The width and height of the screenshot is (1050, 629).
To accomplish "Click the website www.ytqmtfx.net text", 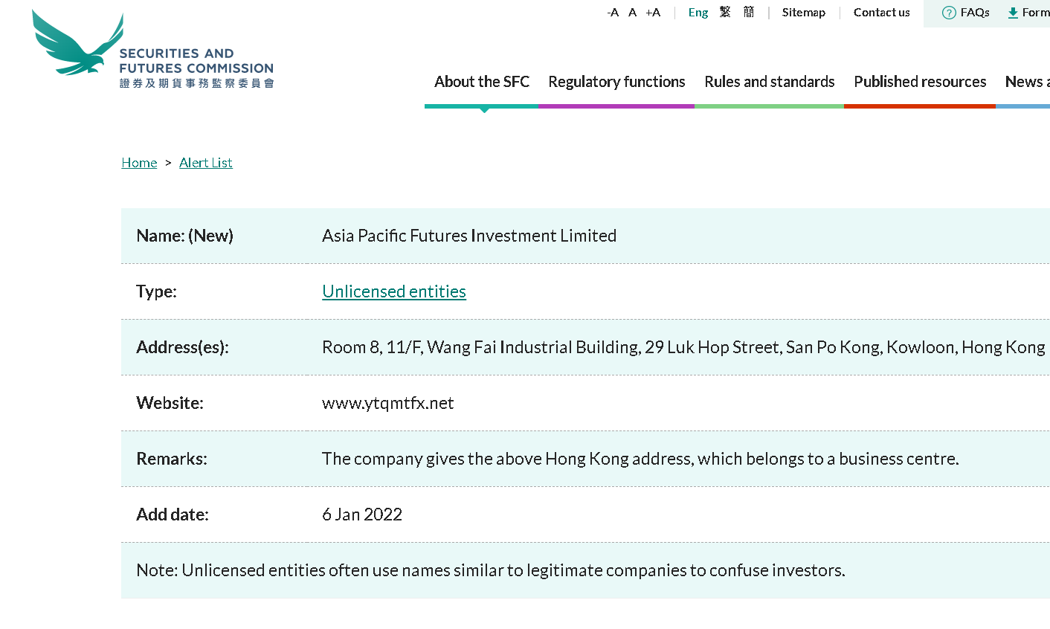I will (x=387, y=403).
